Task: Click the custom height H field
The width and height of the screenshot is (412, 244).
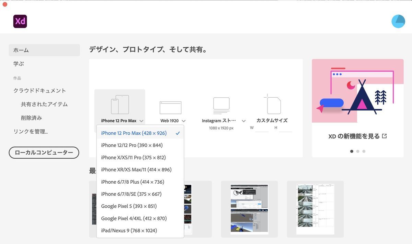Action: click(285, 128)
